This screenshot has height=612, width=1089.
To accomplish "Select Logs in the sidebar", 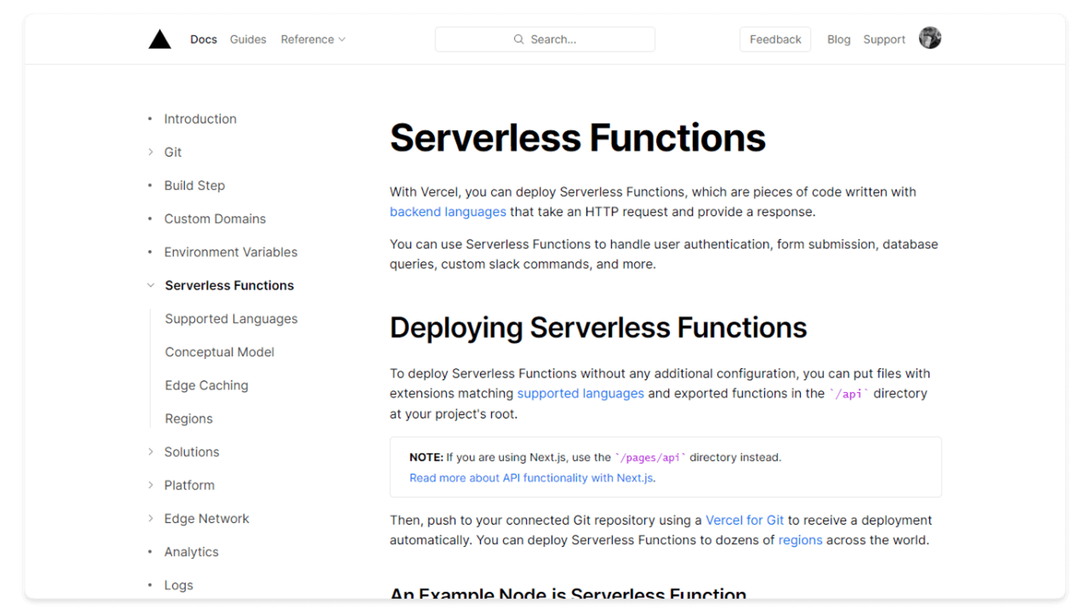I will (179, 585).
